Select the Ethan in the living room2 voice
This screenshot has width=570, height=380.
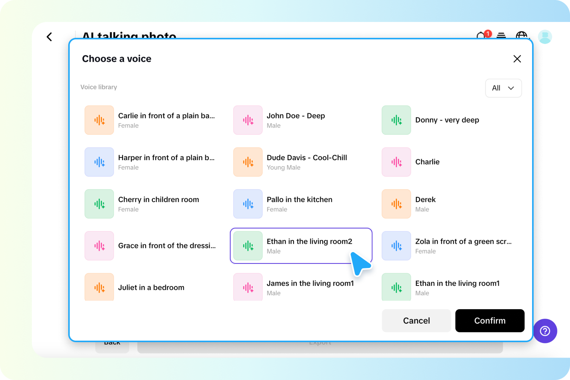coord(301,246)
